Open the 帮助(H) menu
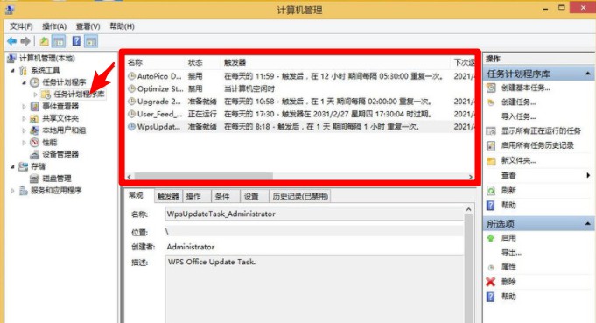The height and width of the screenshot is (323, 596). pos(122,26)
